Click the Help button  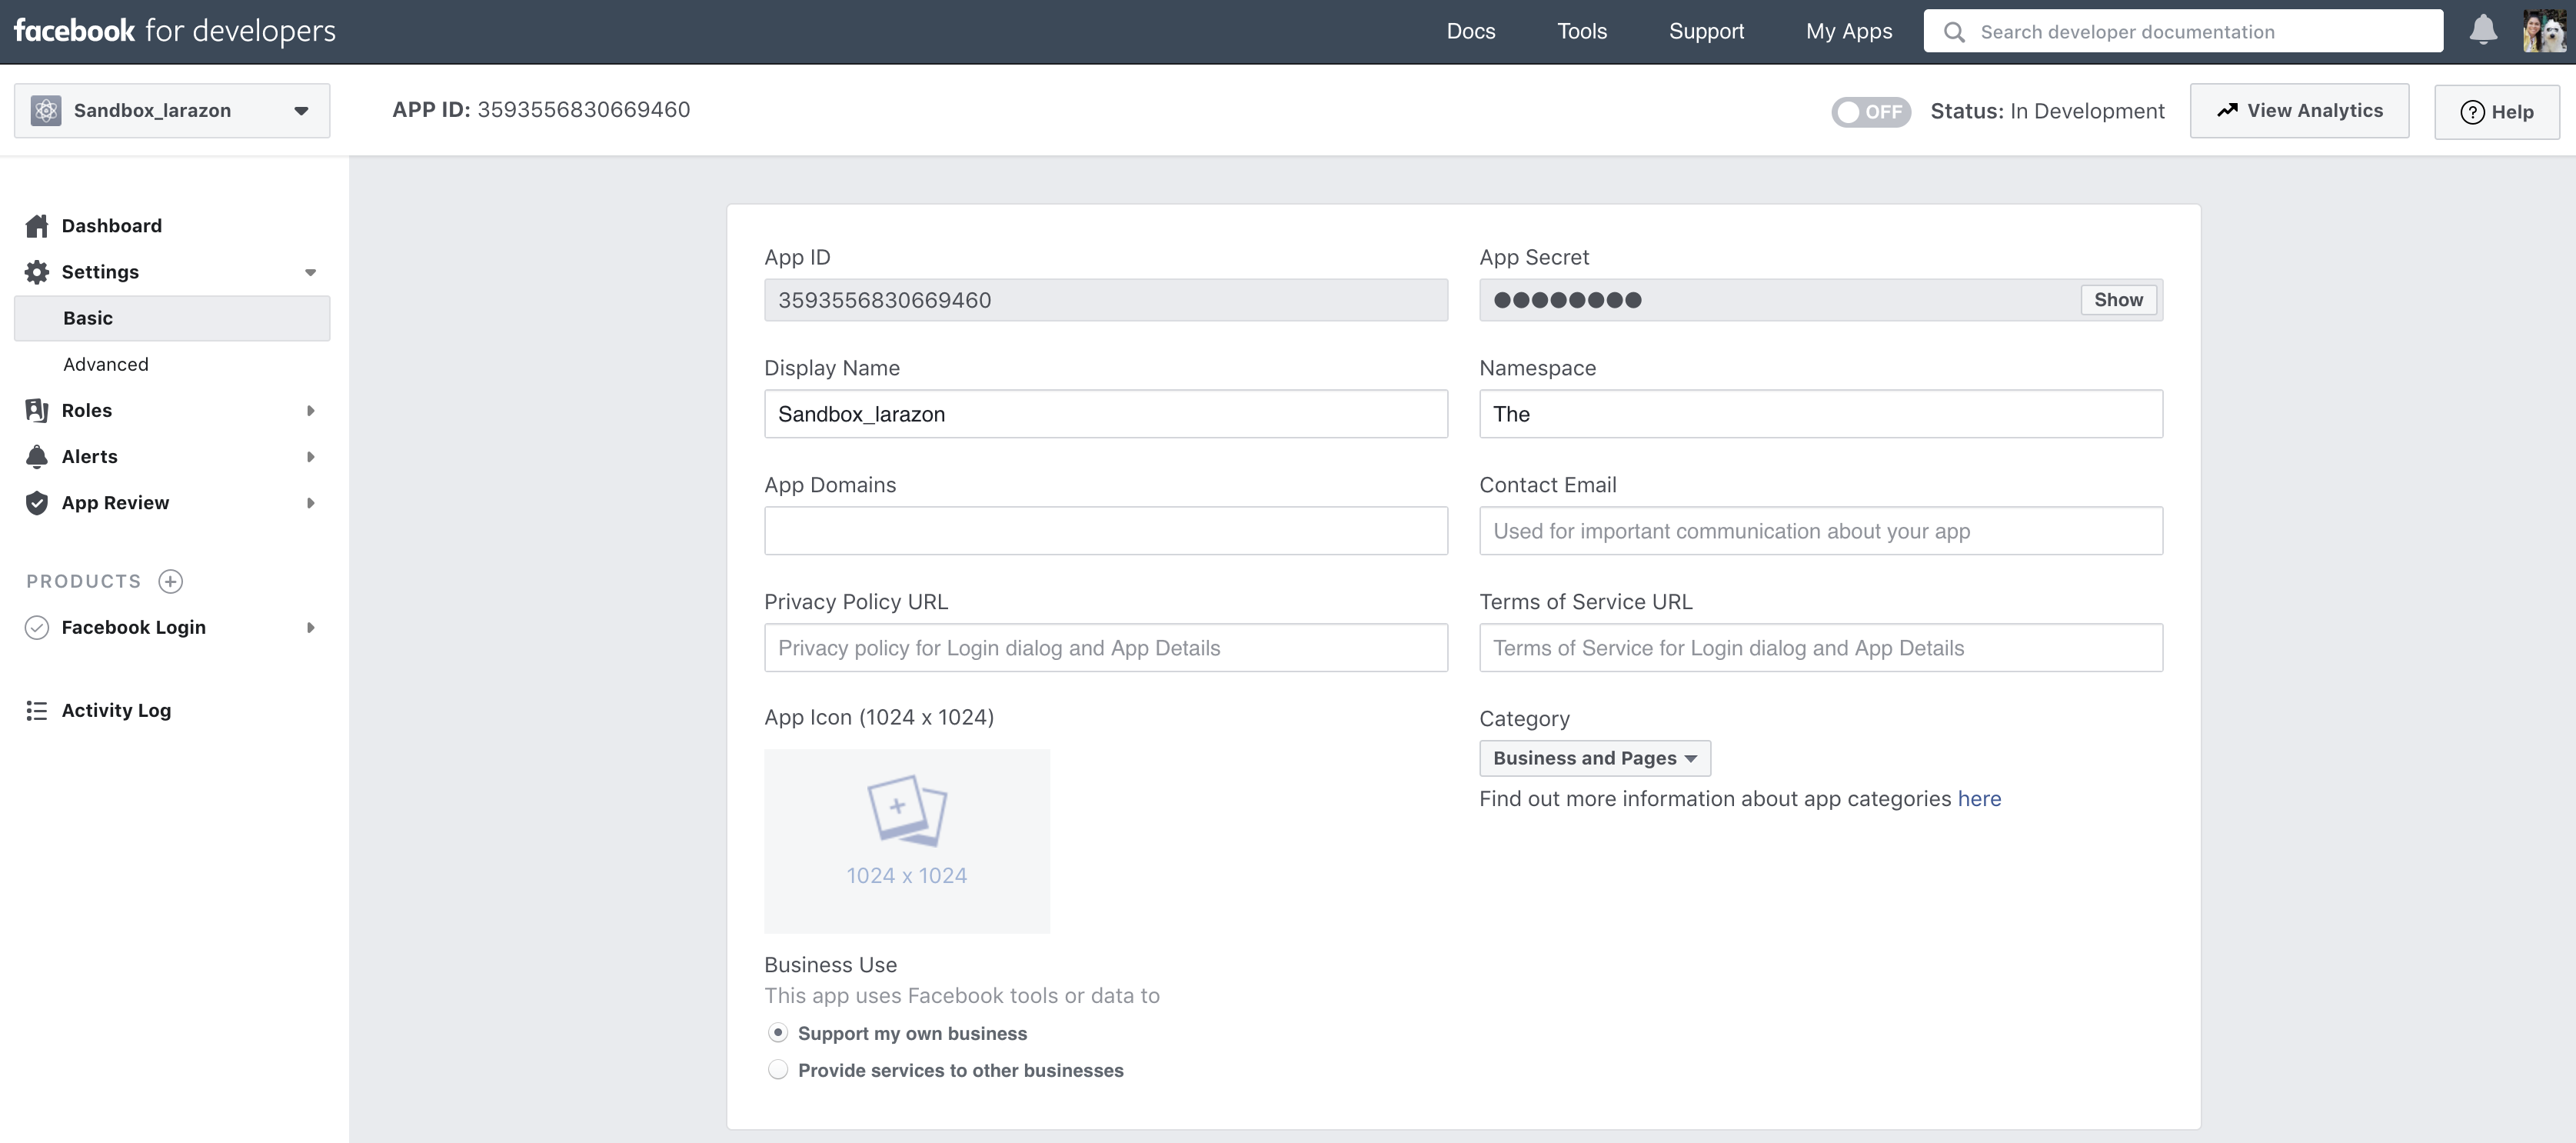click(2497, 112)
